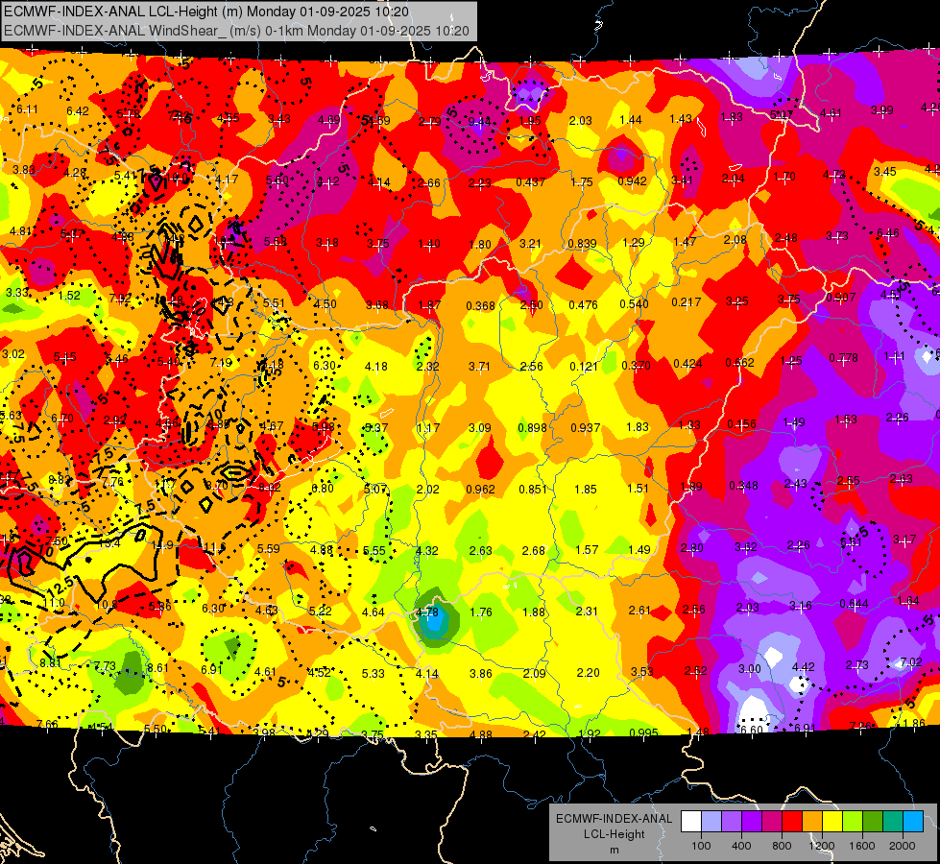The width and height of the screenshot is (940, 864).
Task: Click the grid value 3.53
Action: [642, 672]
